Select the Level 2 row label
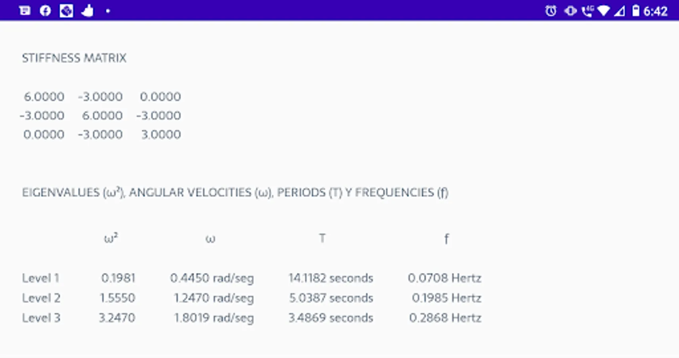The height and width of the screenshot is (358, 679). click(41, 298)
